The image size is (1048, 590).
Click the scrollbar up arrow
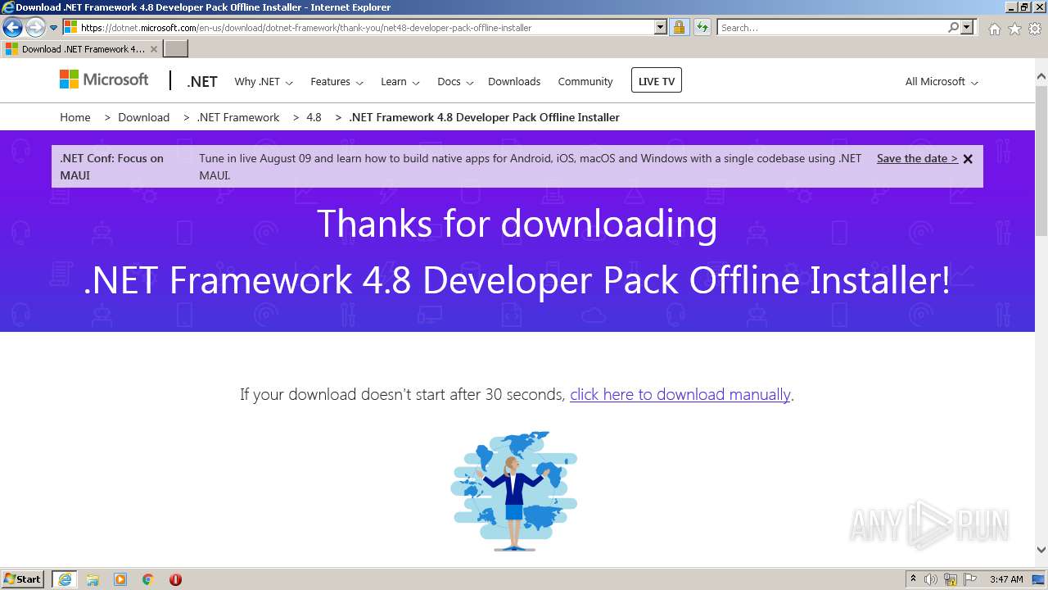tap(1041, 77)
